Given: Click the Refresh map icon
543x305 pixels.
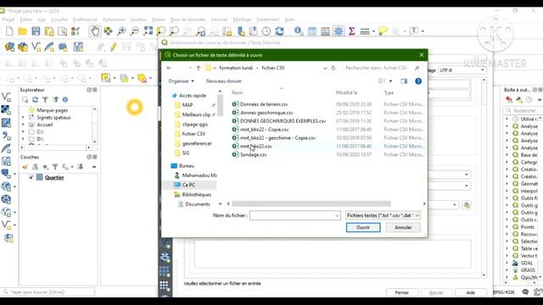Looking at the screenshot, I should (279, 31).
